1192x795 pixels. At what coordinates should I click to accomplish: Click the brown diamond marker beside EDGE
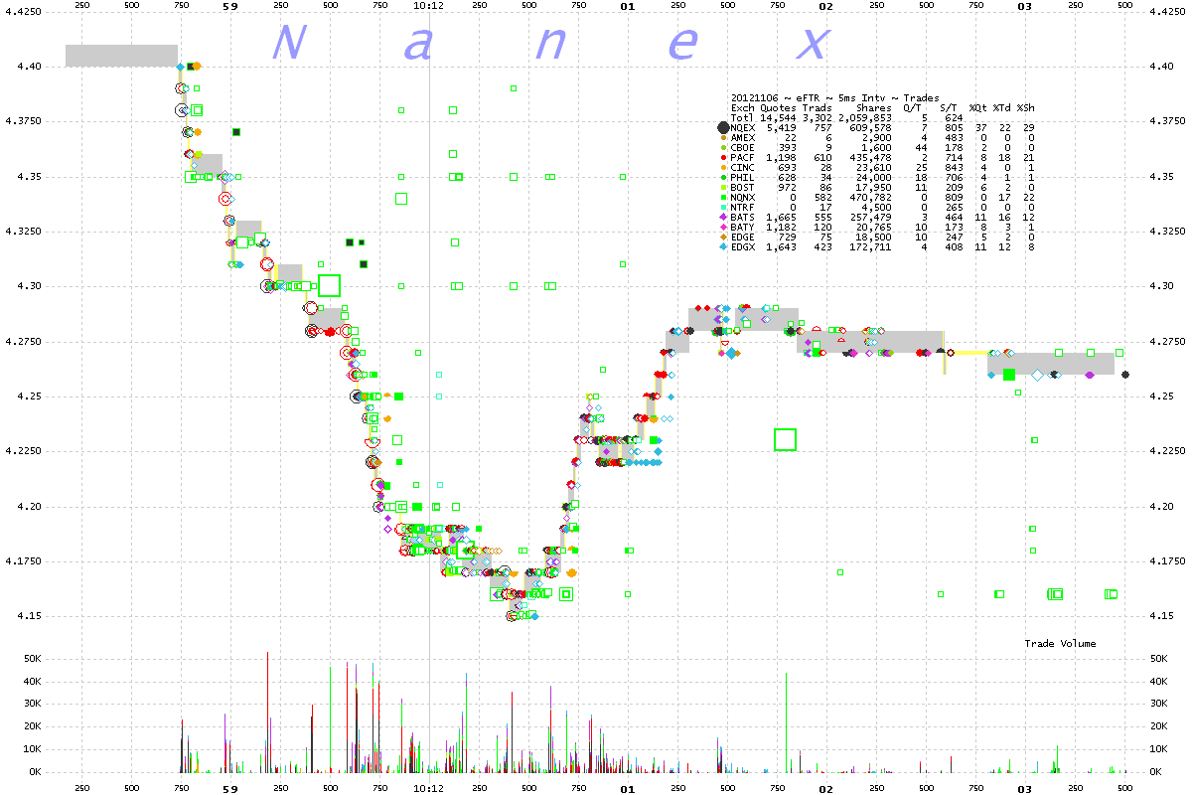pos(723,237)
